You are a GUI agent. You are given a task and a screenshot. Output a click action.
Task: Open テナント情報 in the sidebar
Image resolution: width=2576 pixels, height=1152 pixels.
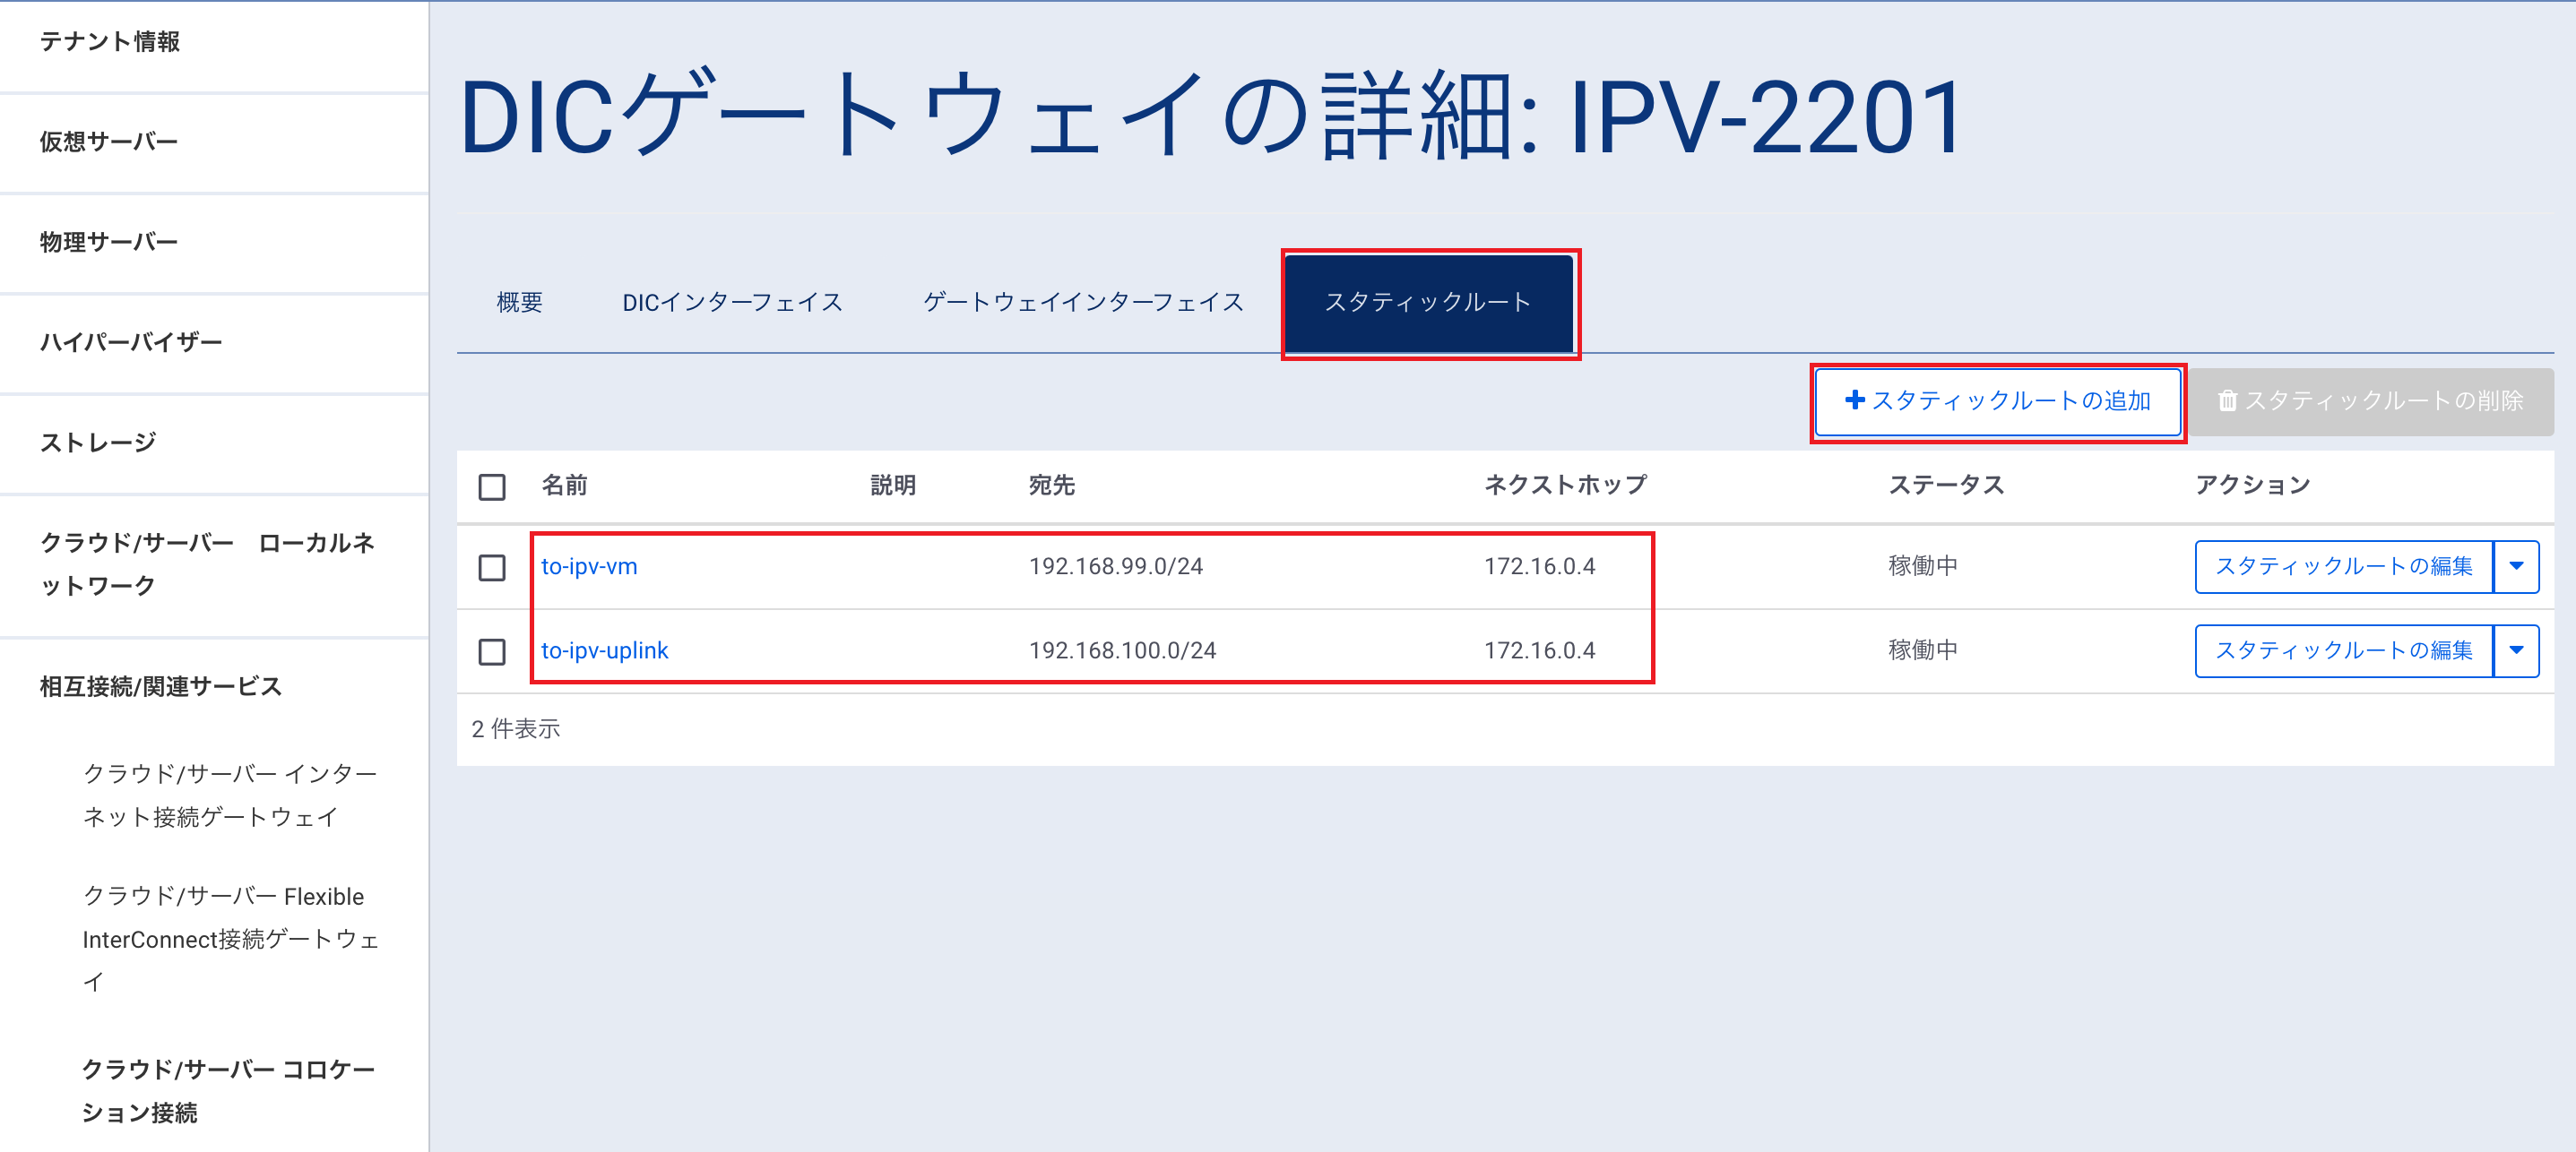click(x=110, y=42)
